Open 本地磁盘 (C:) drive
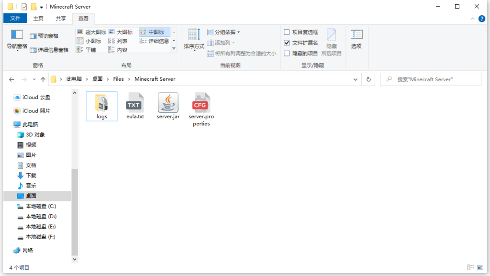 (36, 206)
